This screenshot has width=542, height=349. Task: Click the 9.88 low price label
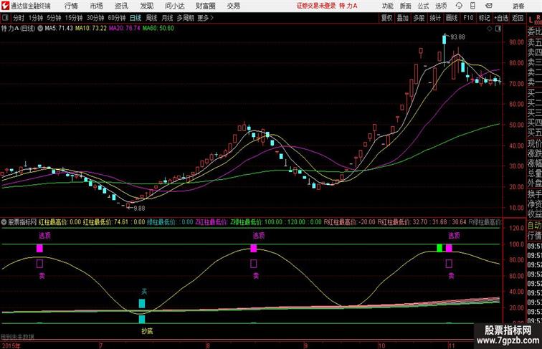point(140,209)
